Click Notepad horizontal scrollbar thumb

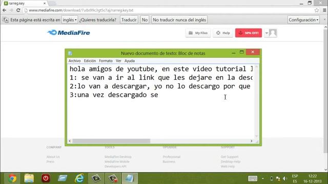point(111,141)
